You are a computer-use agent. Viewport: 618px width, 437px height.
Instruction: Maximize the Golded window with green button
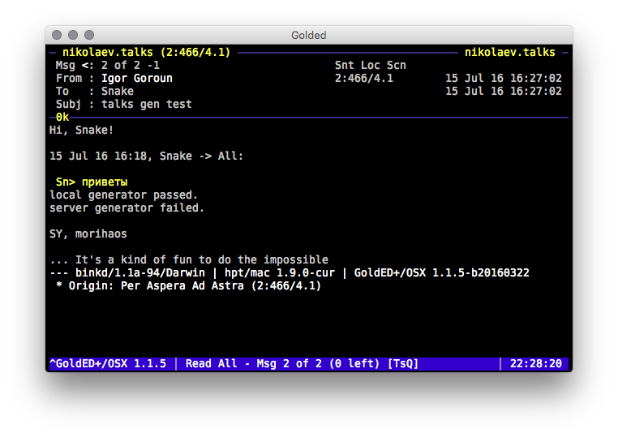89,36
